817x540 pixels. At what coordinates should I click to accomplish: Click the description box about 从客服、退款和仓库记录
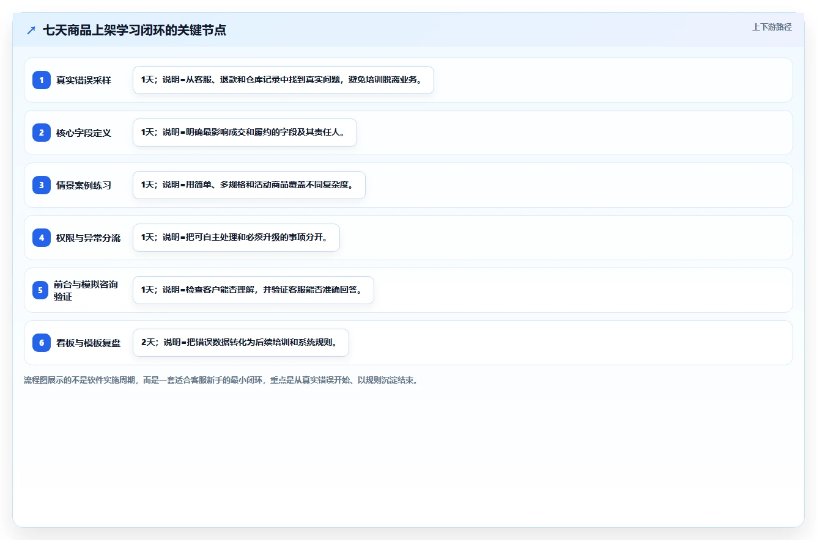(x=283, y=80)
